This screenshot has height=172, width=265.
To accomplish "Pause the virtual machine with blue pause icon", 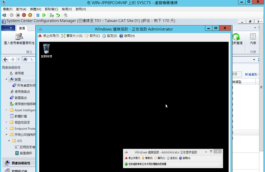I will pos(38,15).
